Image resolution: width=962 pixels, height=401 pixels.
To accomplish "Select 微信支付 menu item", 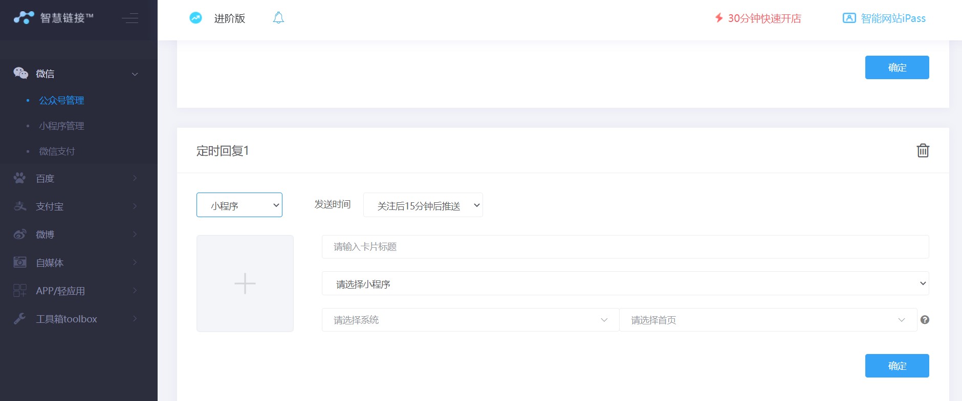I will click(57, 151).
